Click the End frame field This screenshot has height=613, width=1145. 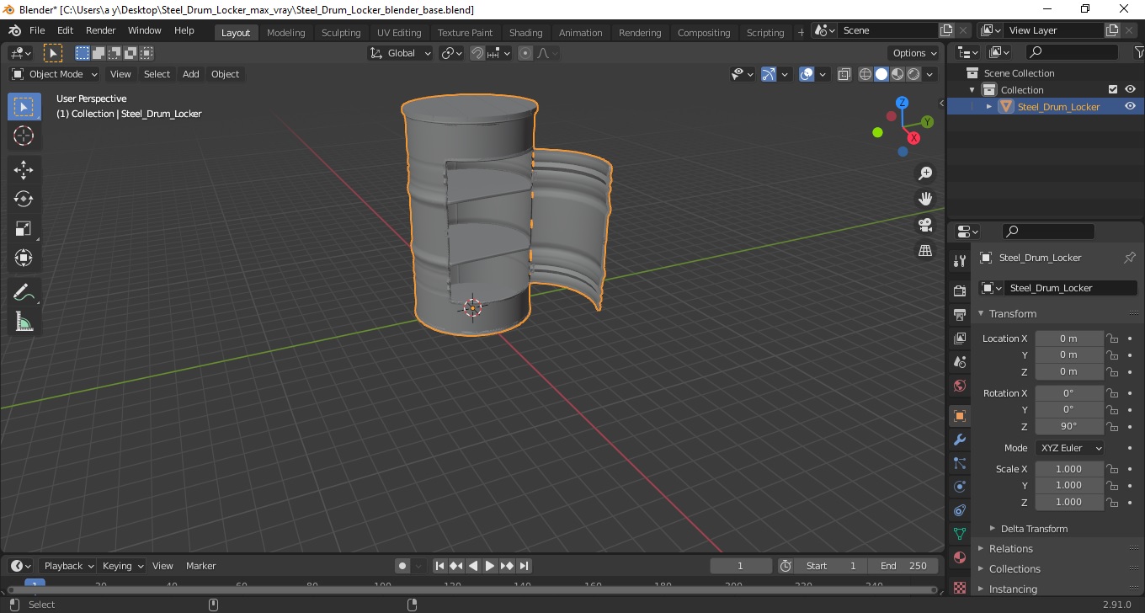click(904, 566)
